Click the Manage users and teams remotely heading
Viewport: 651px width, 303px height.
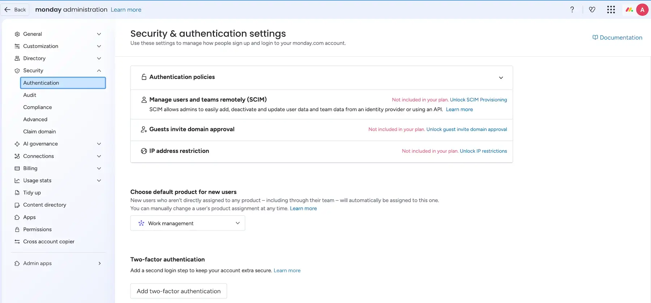[x=208, y=100]
